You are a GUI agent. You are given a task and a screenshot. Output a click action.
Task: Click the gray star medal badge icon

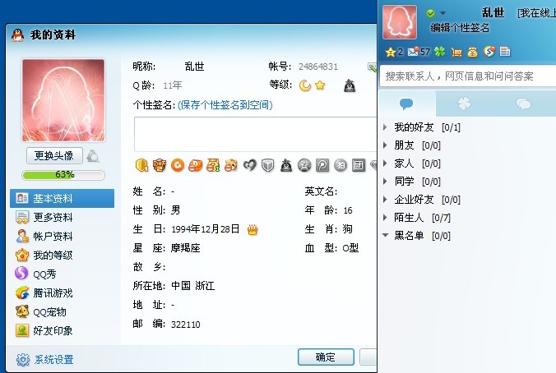304,165
